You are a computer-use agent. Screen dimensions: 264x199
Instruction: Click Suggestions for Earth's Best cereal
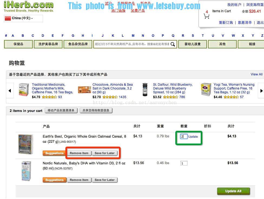coord(55,153)
